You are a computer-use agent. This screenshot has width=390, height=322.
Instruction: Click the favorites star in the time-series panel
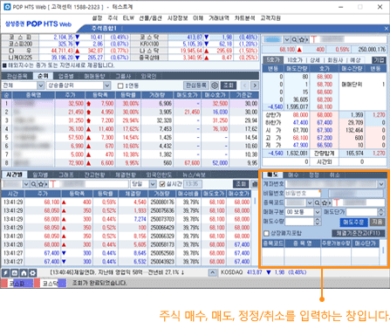click(x=40, y=184)
